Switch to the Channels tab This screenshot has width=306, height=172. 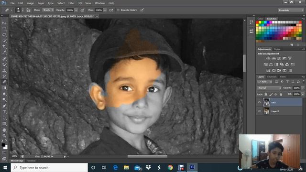[x=272, y=77]
